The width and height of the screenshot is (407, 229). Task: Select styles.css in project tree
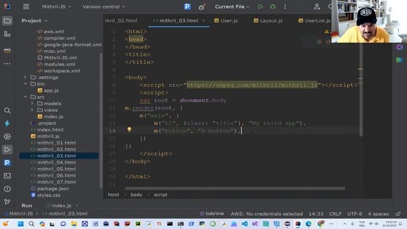(48, 195)
